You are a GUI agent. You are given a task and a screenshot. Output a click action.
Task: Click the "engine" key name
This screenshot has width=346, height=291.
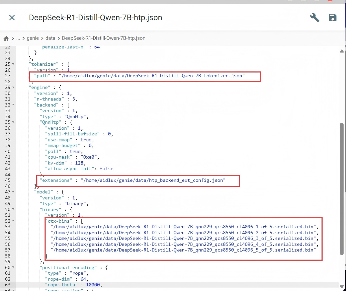[40, 87]
